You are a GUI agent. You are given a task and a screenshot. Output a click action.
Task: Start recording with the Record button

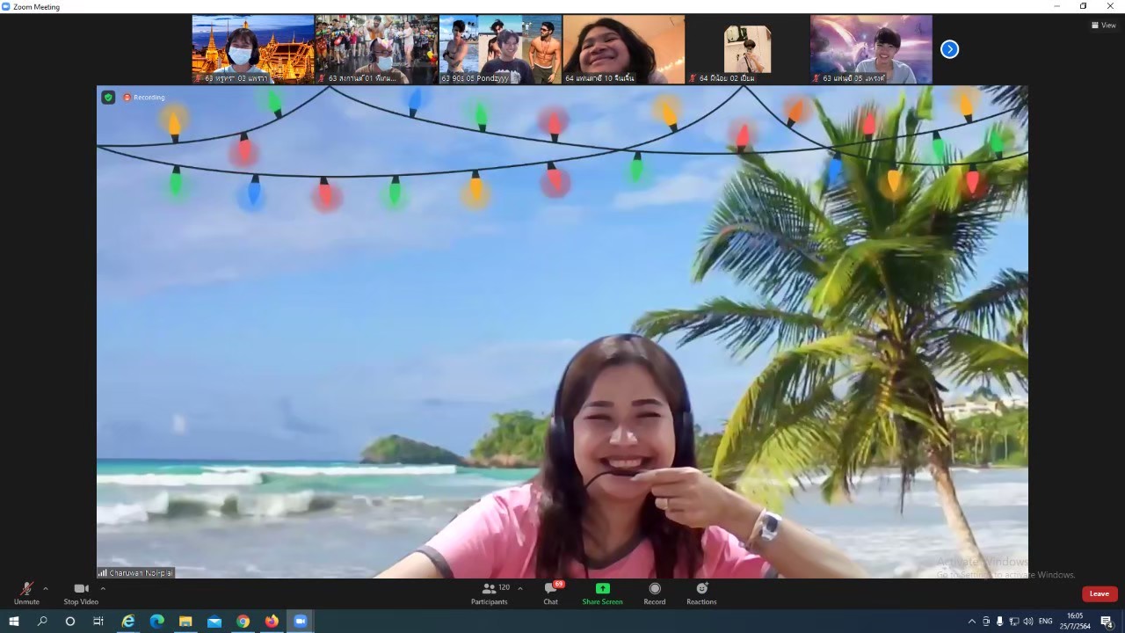click(655, 593)
